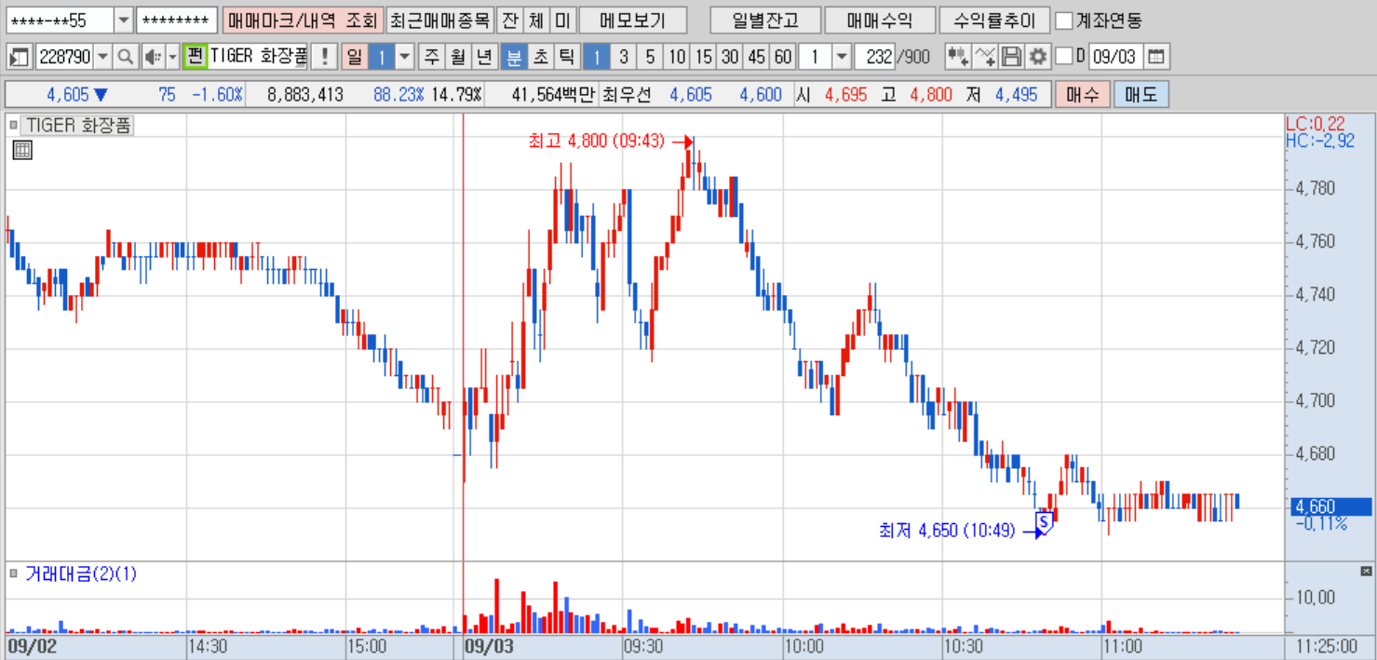Click the save chart floppy icon
The height and width of the screenshot is (660, 1377).
tap(1011, 57)
